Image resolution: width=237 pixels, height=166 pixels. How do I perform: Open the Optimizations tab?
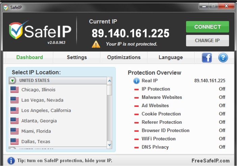124,57
